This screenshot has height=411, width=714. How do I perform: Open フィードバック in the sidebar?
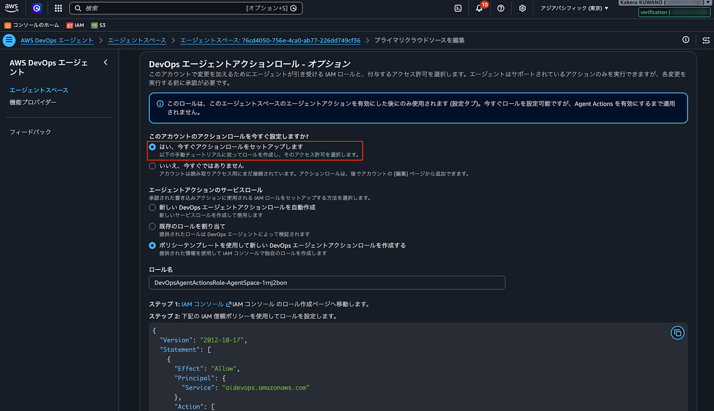pyautogui.click(x=30, y=132)
